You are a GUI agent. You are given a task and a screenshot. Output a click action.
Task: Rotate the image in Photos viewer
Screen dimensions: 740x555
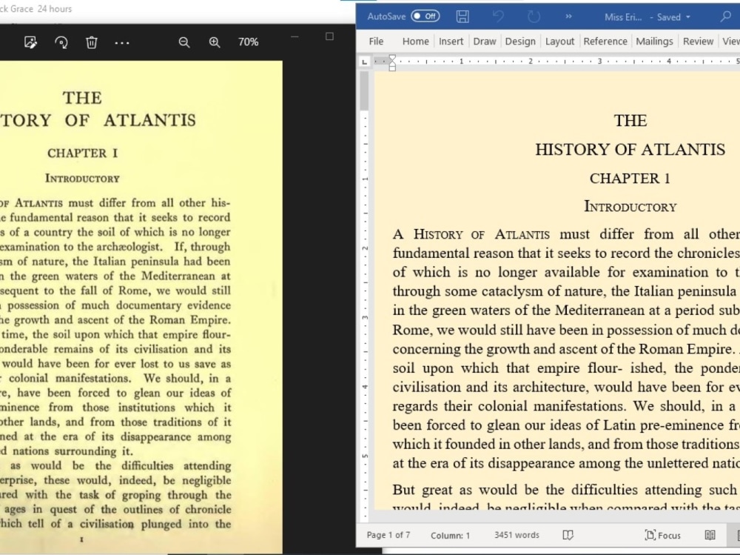pos(61,42)
